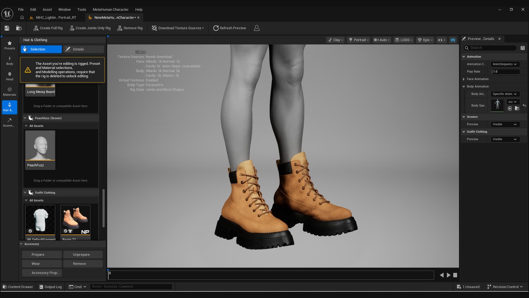Click Remove Rig button
The height and width of the screenshot is (298, 529).
point(130,28)
